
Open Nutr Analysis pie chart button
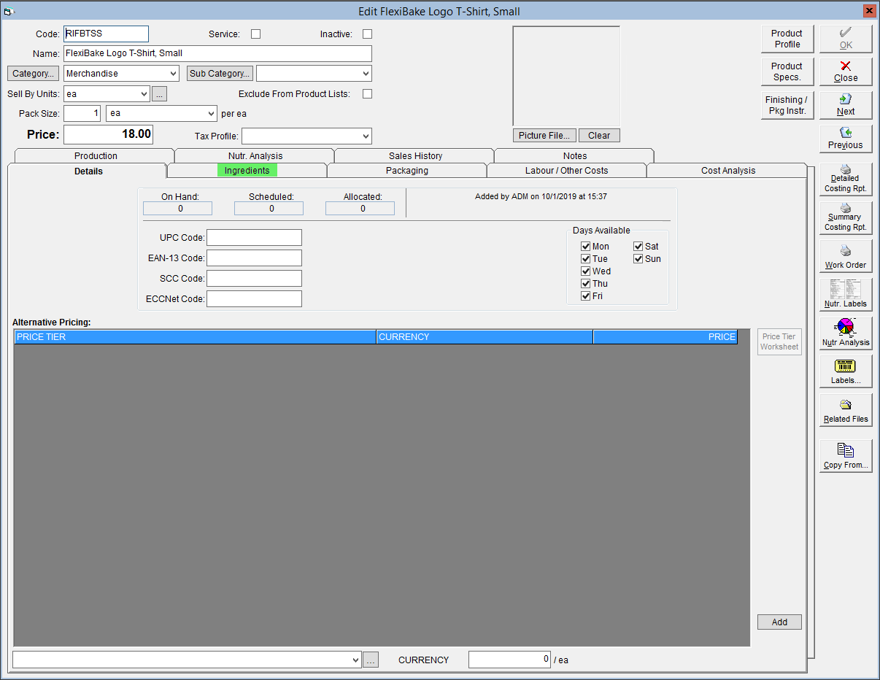pos(846,333)
